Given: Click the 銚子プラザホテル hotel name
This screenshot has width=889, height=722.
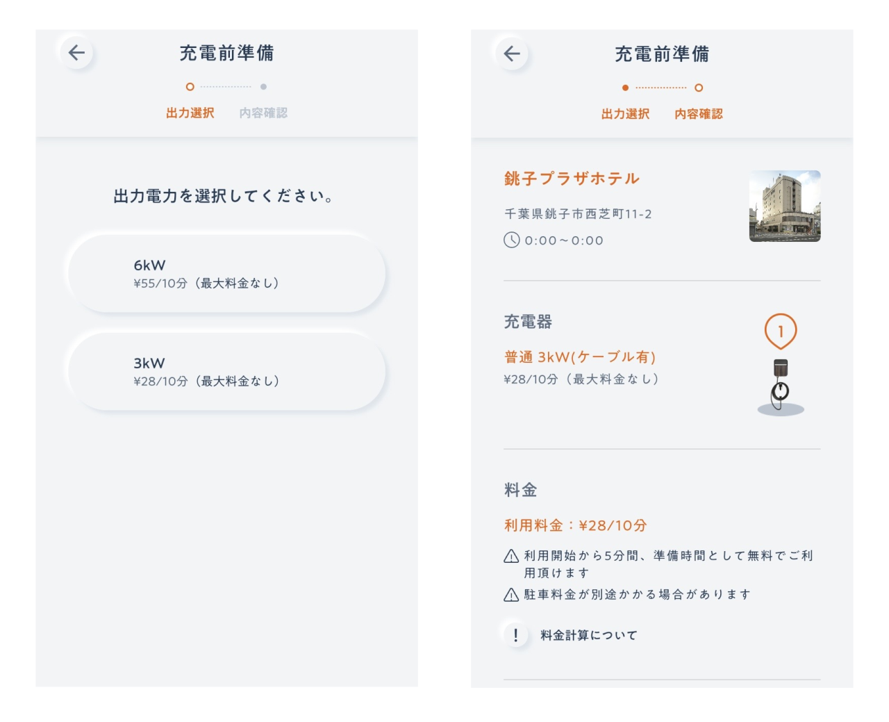Looking at the screenshot, I should point(572,179).
